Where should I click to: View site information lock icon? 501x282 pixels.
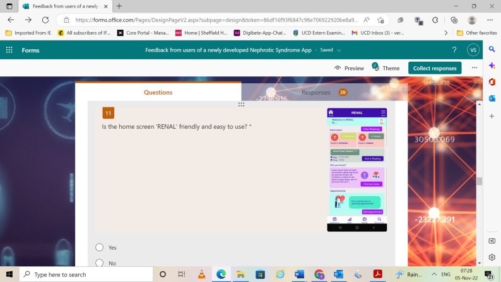pyautogui.click(x=66, y=20)
